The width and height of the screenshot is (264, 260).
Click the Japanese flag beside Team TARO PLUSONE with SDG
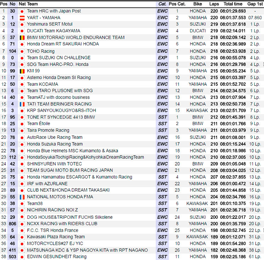(x=22, y=91)
